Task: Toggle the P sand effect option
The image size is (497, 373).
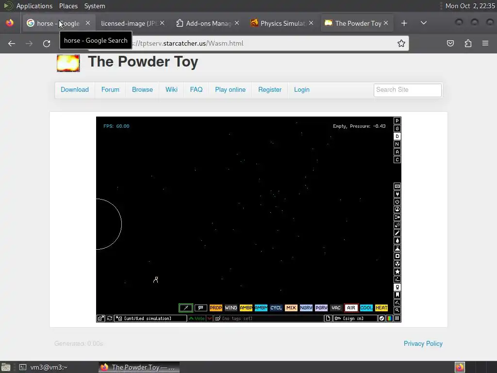Action: (x=397, y=121)
